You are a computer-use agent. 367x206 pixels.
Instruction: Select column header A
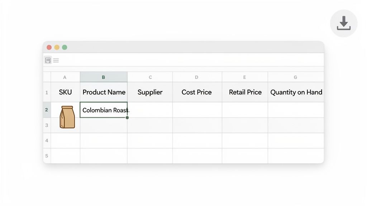tap(65, 77)
